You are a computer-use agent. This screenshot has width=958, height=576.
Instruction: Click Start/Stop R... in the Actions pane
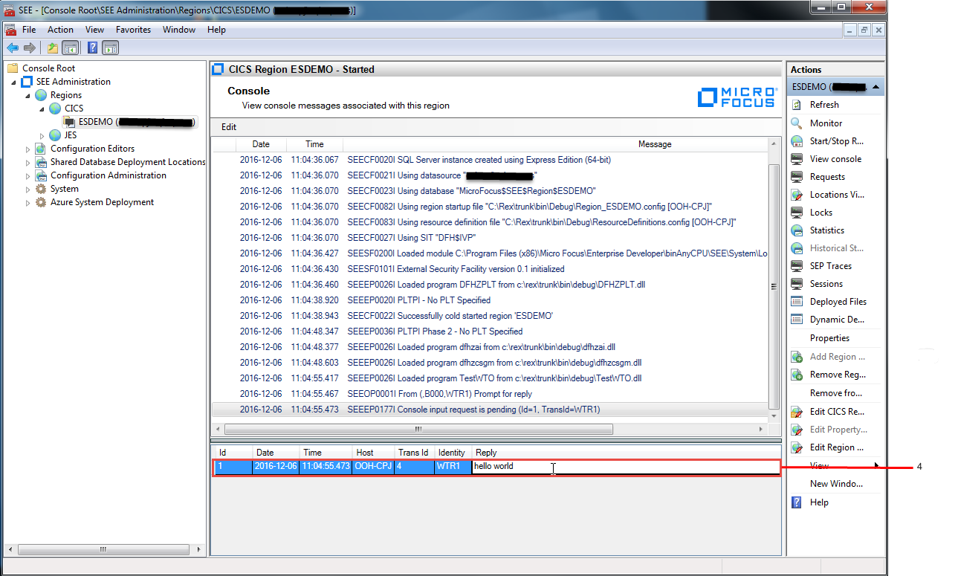[x=836, y=141]
